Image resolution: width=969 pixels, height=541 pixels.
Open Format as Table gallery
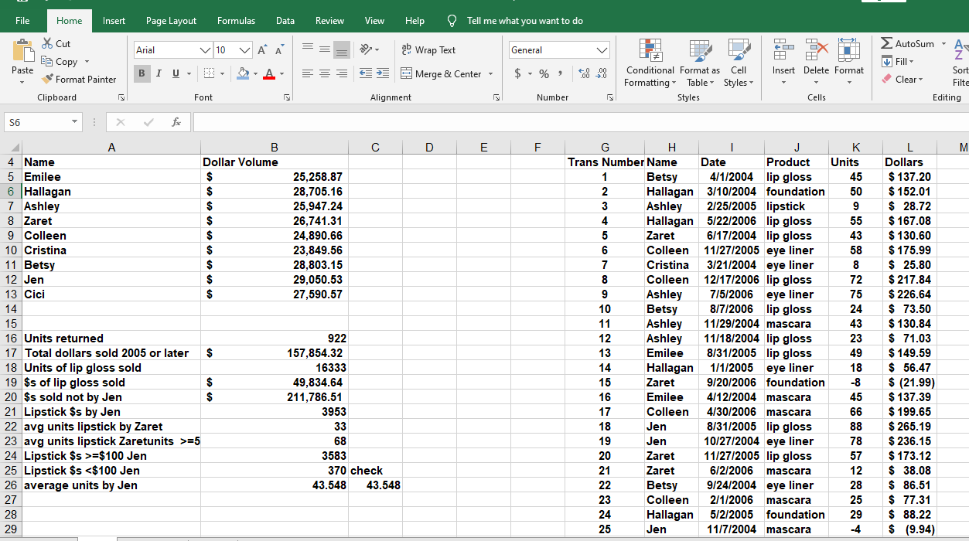point(699,63)
